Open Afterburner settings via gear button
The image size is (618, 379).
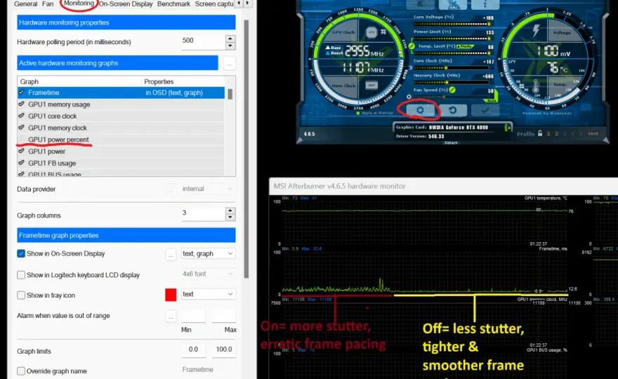coord(420,110)
